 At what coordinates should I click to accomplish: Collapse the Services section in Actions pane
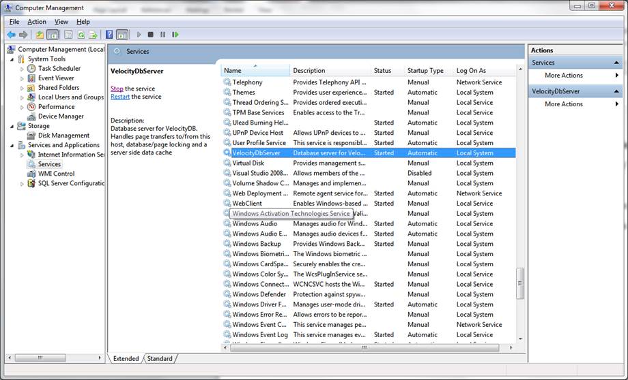(616, 63)
